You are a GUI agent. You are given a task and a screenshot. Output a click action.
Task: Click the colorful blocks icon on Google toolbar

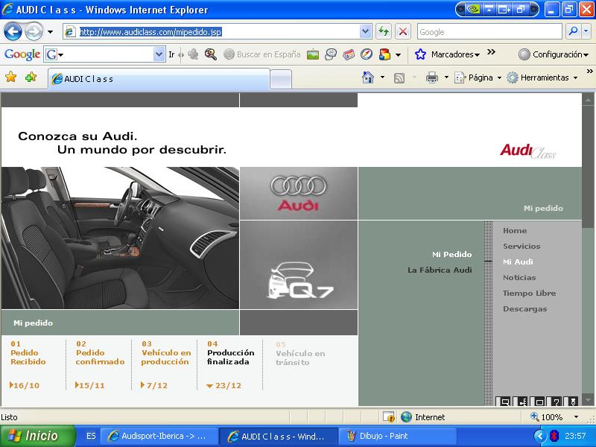(x=384, y=54)
